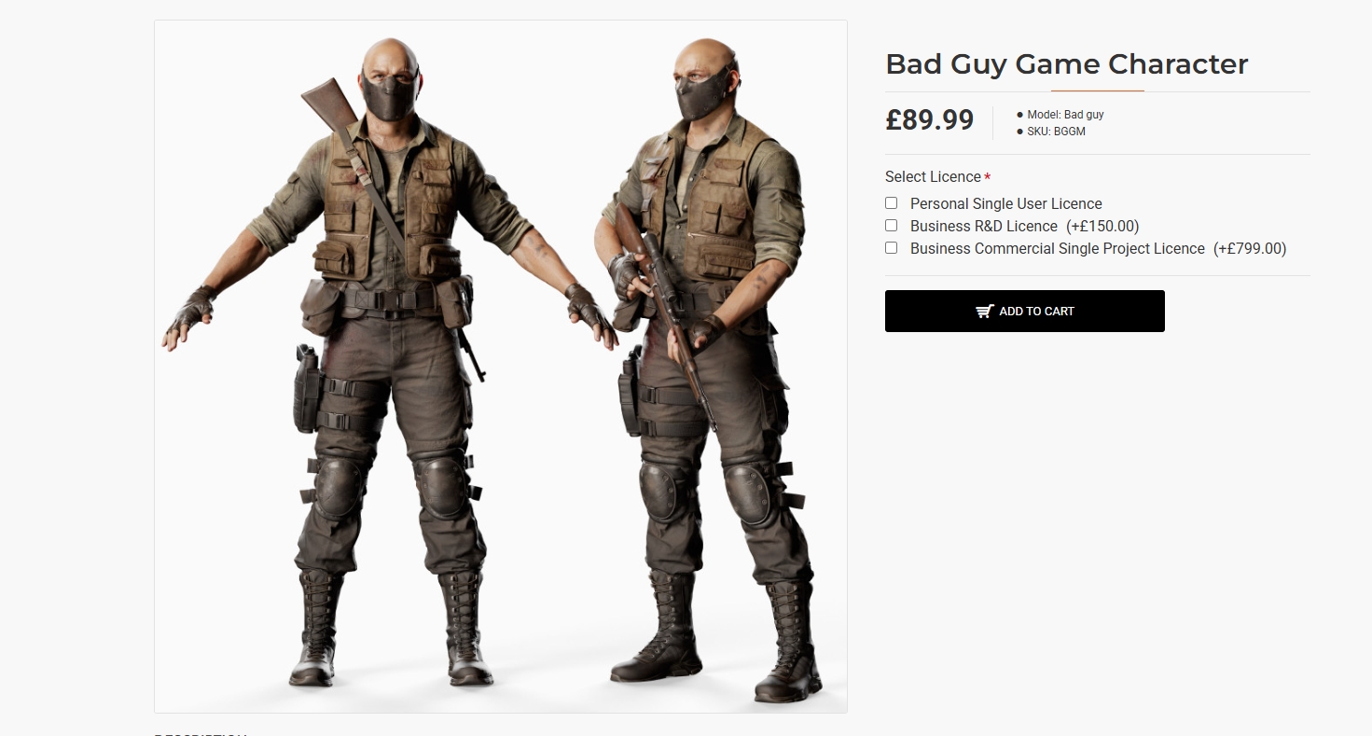
Task: Click the bullet icon before Model
Action: [1019, 115]
